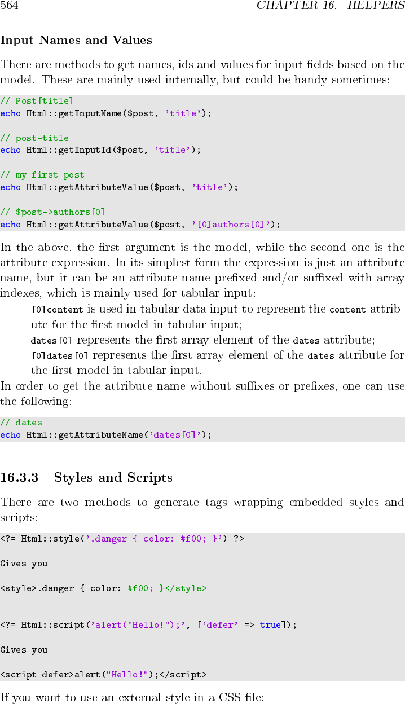This screenshot has width=405, height=704.
Task: Click '[0]content' at start of list item
Action: pos(58,309)
